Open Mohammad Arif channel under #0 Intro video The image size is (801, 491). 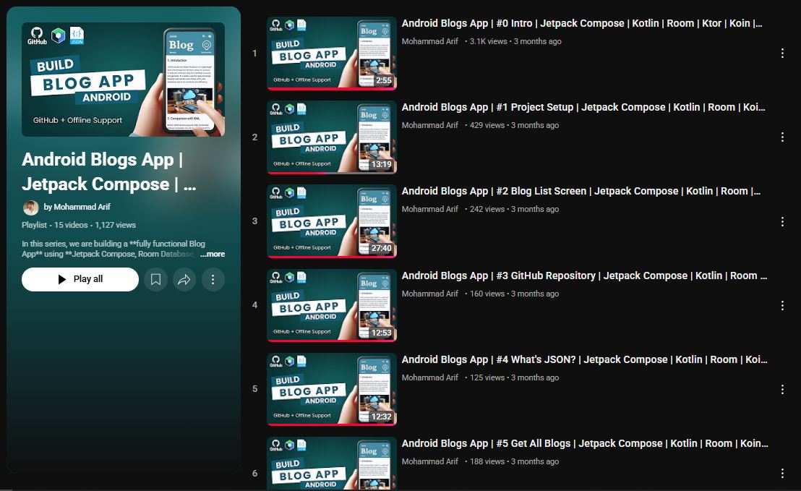tap(429, 41)
